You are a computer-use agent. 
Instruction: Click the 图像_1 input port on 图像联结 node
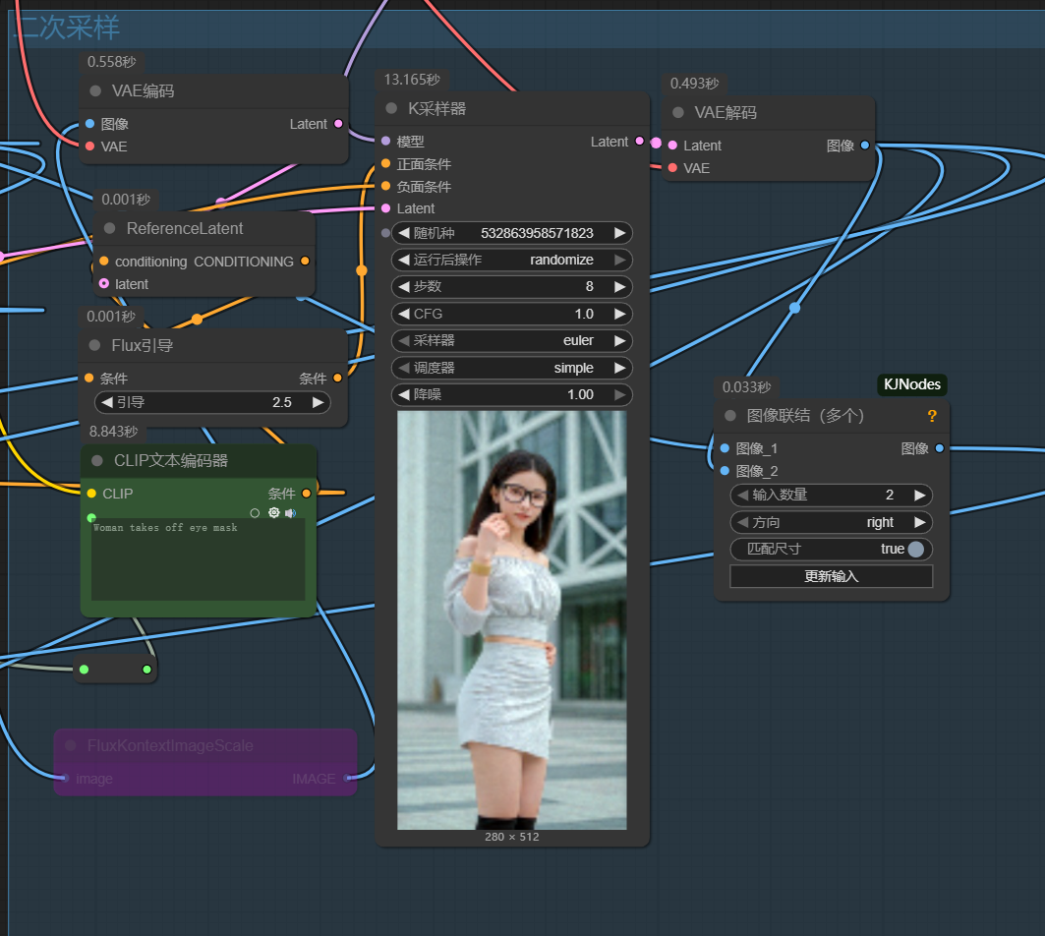pos(726,448)
